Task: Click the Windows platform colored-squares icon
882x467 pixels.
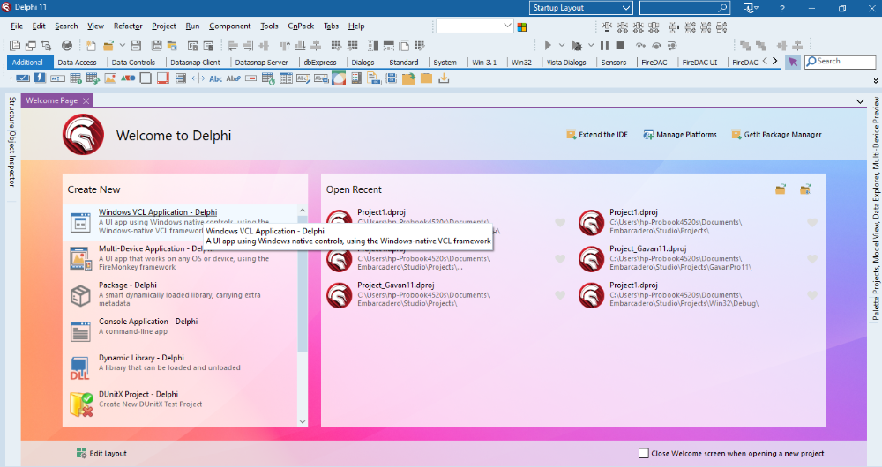Action: point(522,27)
